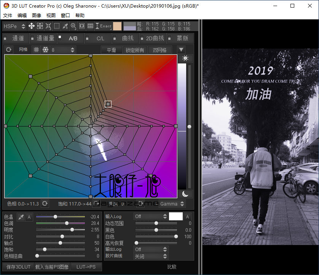The width and height of the screenshot is (319, 275).
Task: Open the 图像 menu
Action: (x=37, y=16)
